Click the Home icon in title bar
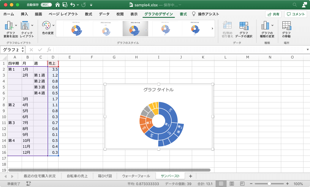This screenshot has width=310, height=187. [x=58, y=5]
